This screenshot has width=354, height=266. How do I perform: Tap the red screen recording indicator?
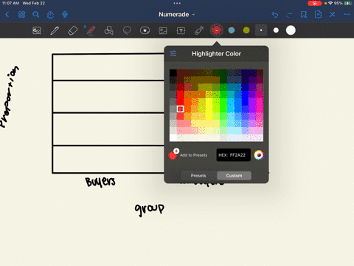314,3
